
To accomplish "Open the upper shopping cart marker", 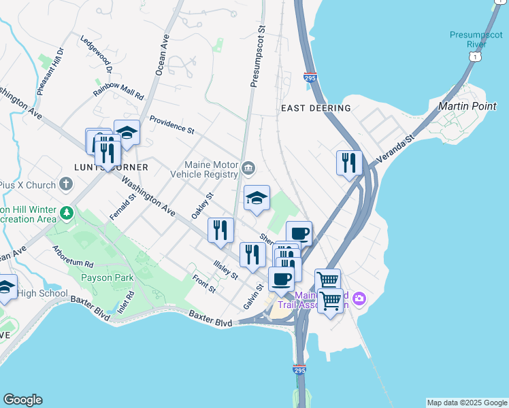I will point(328,279).
